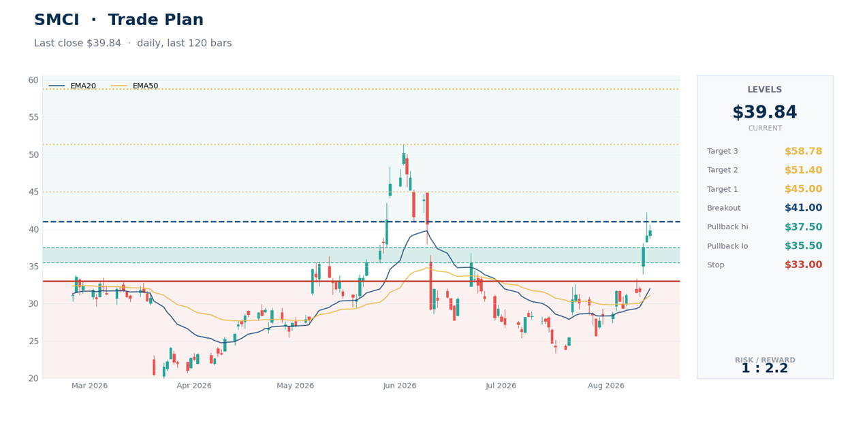The image size is (850, 421).
Task: Click the 50 y-axis tick label
Action: tap(33, 154)
